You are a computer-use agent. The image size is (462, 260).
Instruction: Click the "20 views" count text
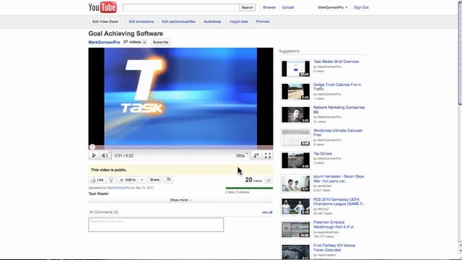253,180
